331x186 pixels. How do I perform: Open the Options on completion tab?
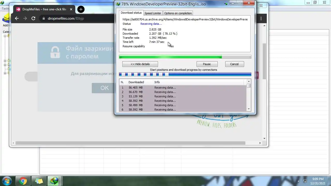[178, 13]
